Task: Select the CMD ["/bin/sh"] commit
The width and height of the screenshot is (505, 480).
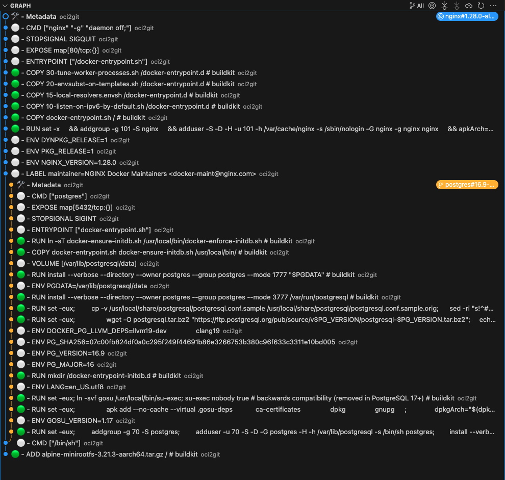Action: tap(252, 443)
